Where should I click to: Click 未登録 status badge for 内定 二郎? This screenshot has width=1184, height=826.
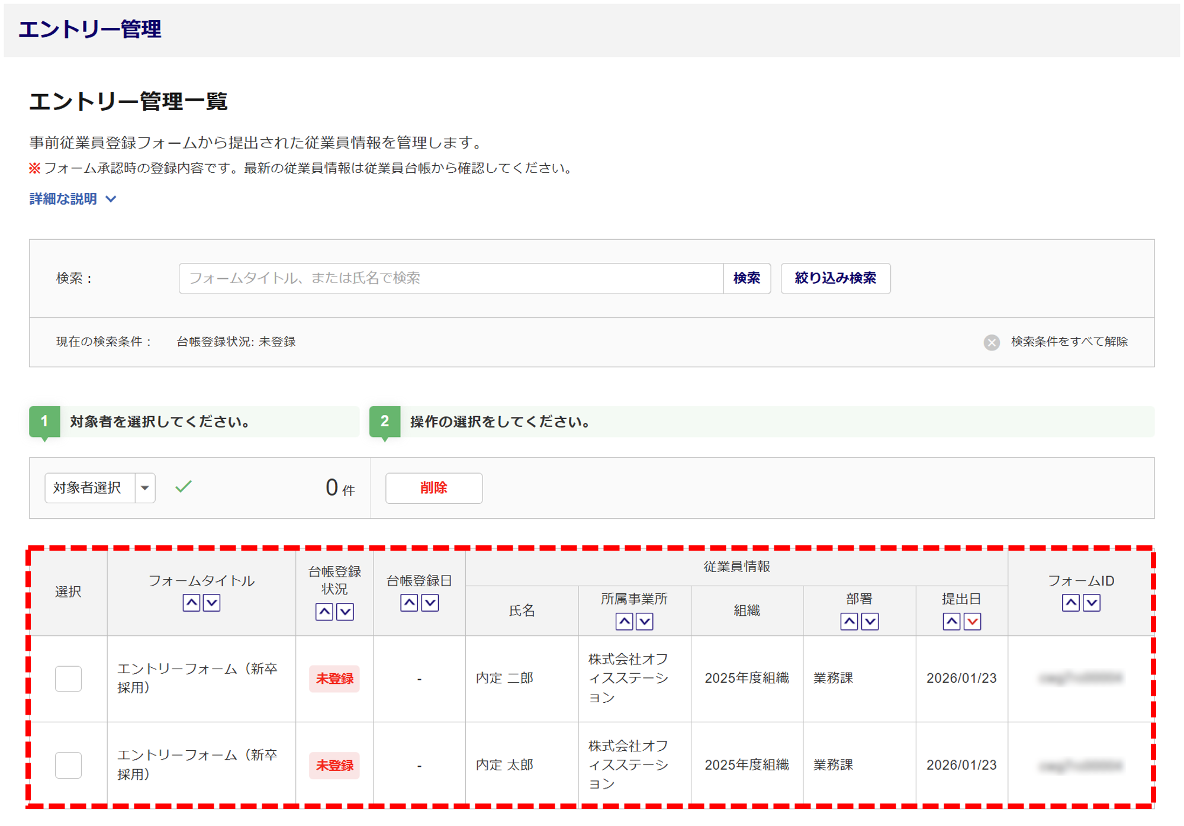tap(334, 679)
